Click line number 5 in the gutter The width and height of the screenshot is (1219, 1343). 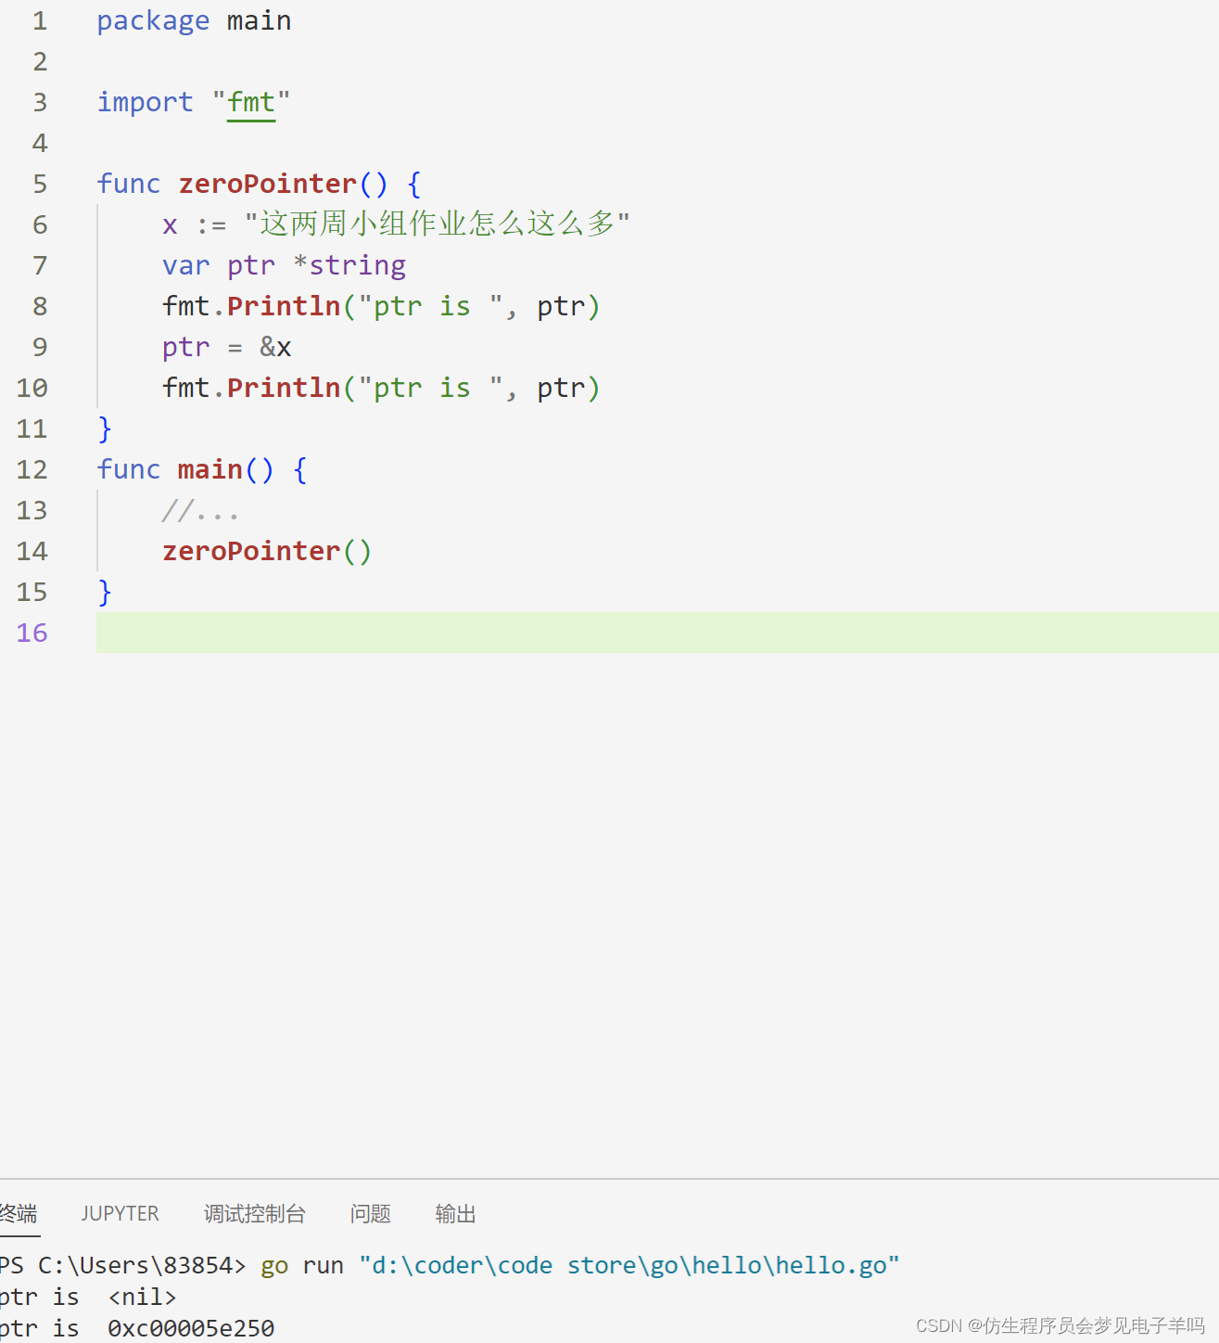point(40,184)
